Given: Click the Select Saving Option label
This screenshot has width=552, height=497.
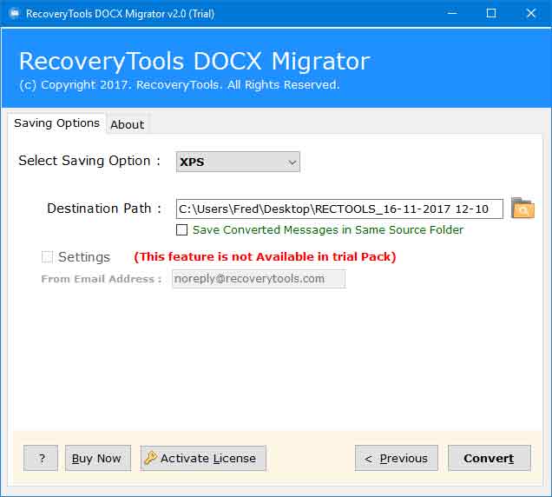Looking at the screenshot, I should tap(89, 161).
